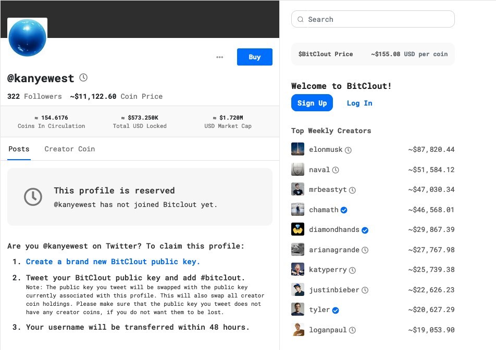Screen dimensions: 496x350
Task: Click tyler's blue verified badge
Action: click(x=336, y=310)
